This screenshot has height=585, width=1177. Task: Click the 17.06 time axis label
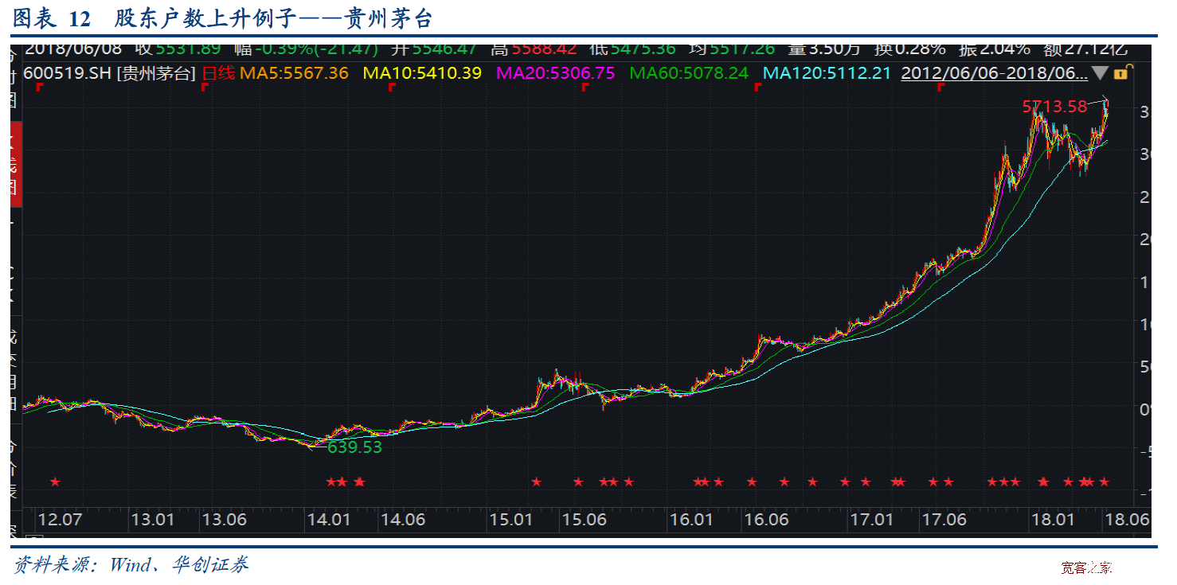coord(944,520)
